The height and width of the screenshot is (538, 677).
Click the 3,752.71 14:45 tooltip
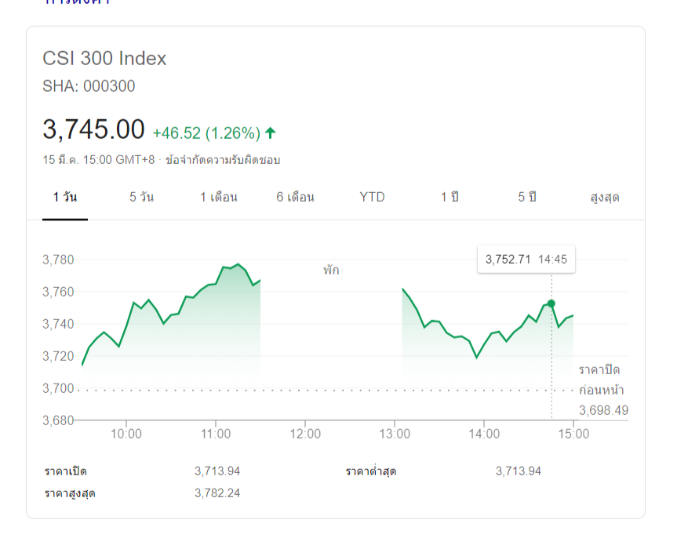526,260
